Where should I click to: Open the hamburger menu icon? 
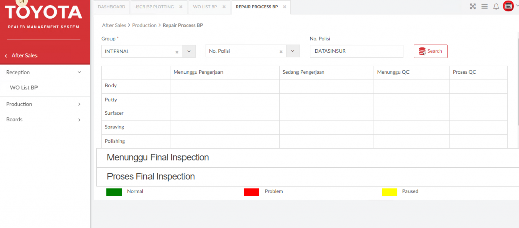pos(485,6)
